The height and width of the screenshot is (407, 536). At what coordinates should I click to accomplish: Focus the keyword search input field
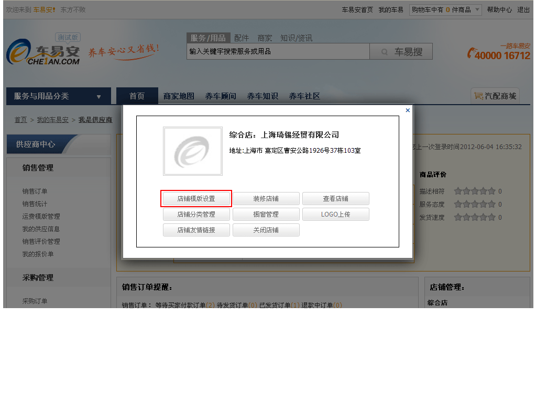(x=278, y=51)
